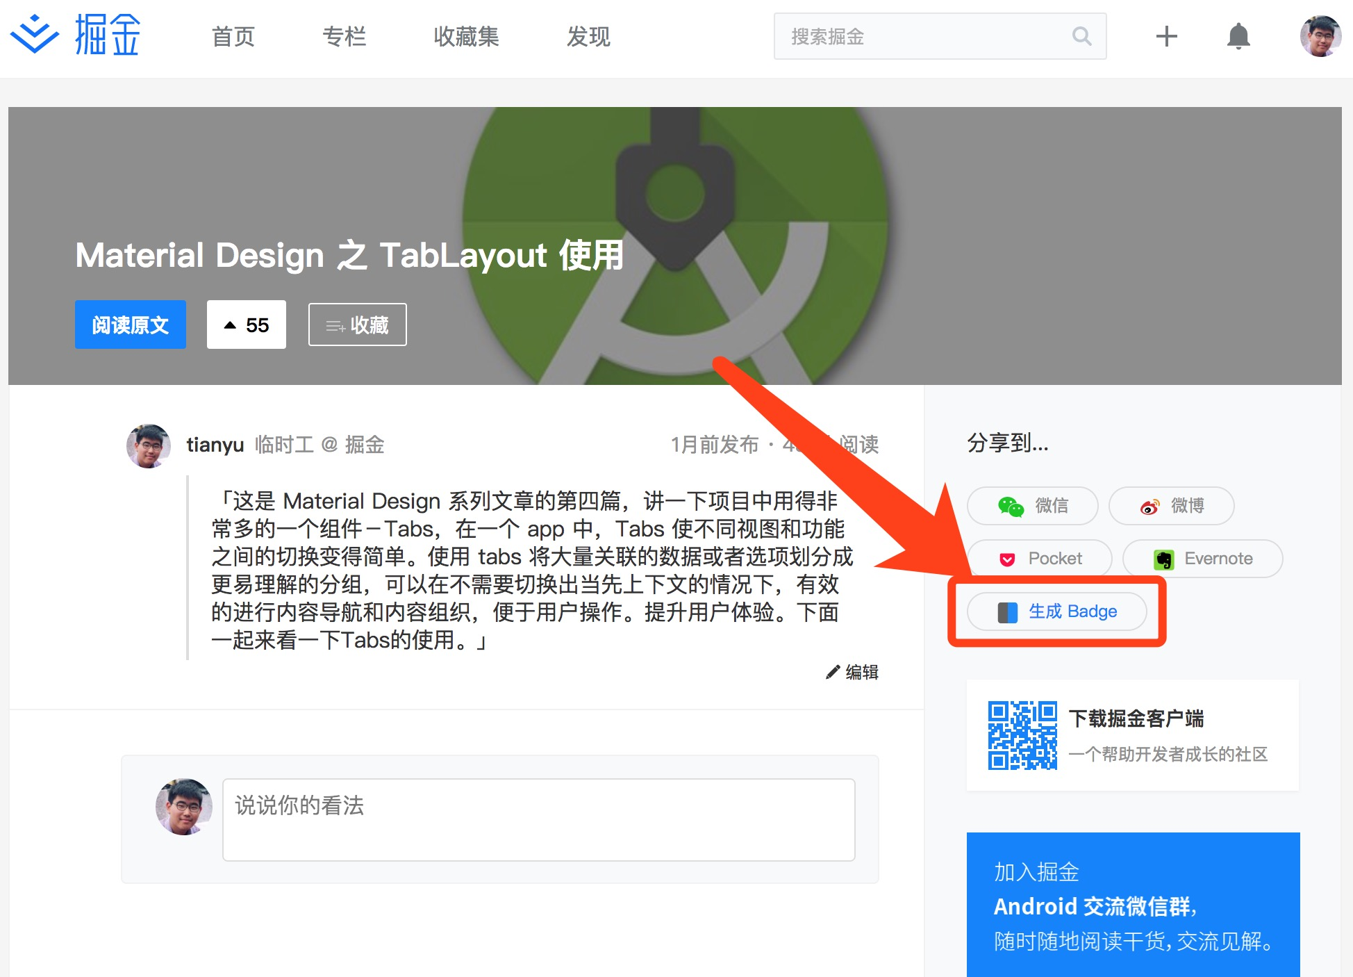Screen dimensions: 1353x977
Task: Click the plus icon in header
Action: (x=1166, y=36)
